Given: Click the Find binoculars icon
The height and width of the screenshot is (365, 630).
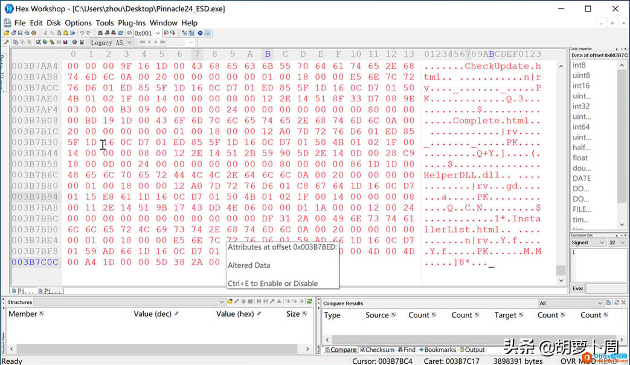Looking at the screenshot, I should point(100,33).
